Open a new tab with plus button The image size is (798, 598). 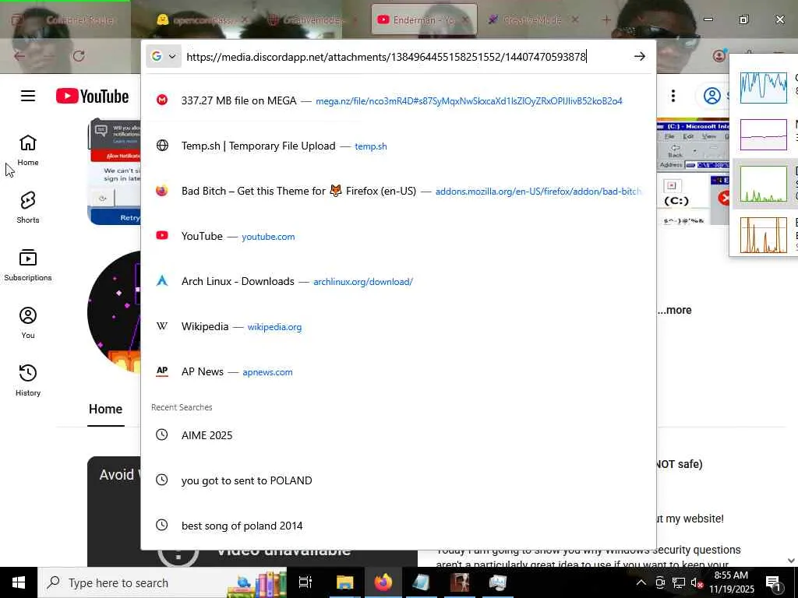[606, 19]
